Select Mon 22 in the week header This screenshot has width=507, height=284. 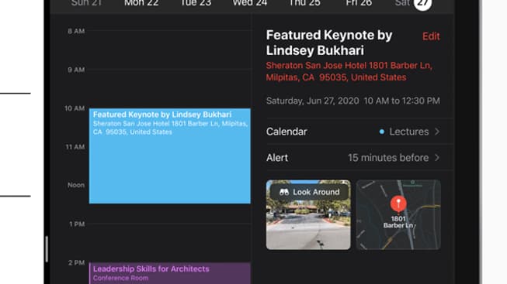click(141, 4)
